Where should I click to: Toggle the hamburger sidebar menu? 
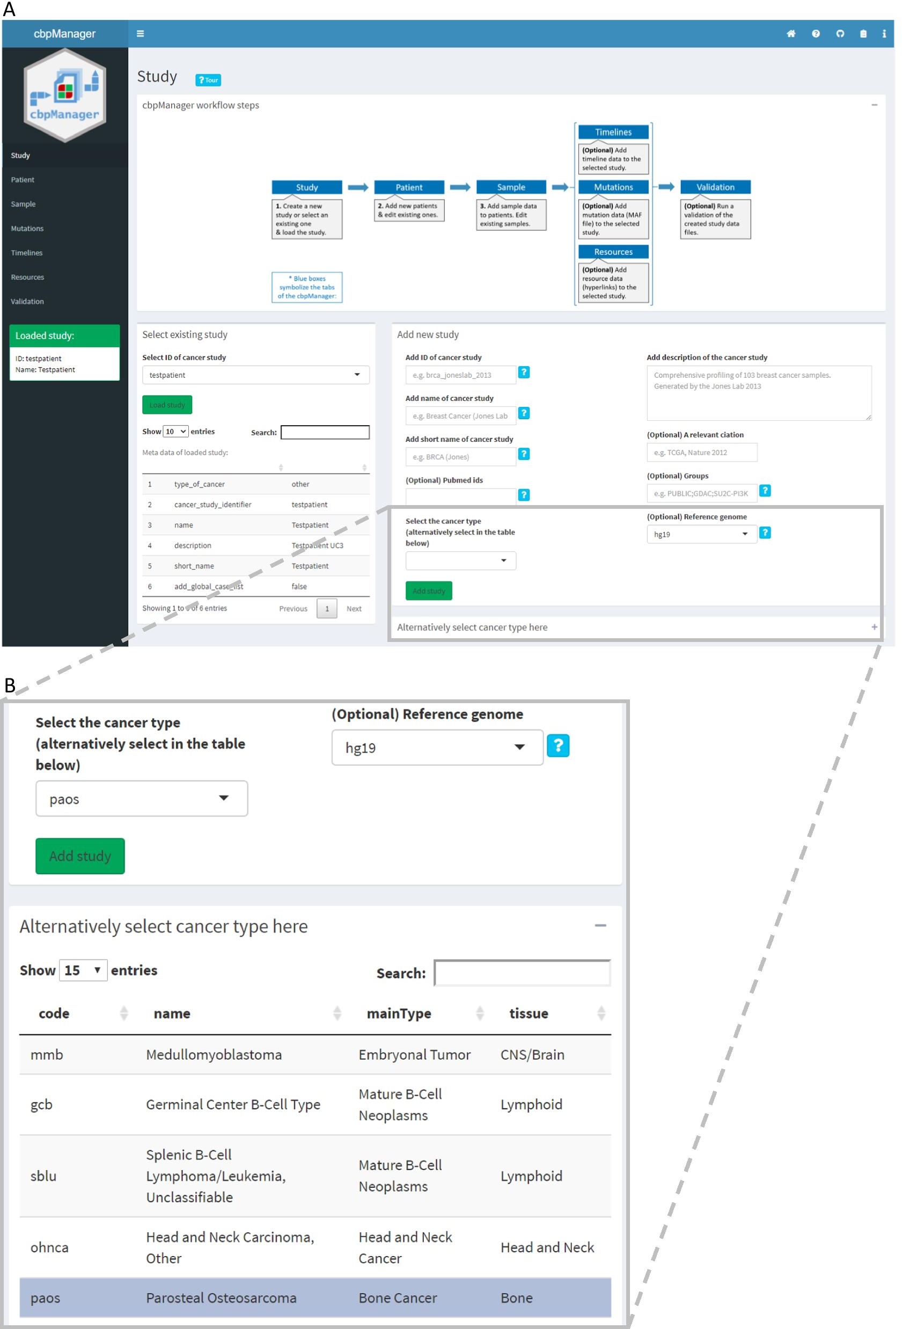140,34
